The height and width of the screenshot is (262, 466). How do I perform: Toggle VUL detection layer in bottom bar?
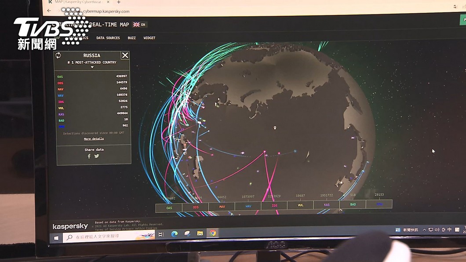pyautogui.click(x=300, y=205)
